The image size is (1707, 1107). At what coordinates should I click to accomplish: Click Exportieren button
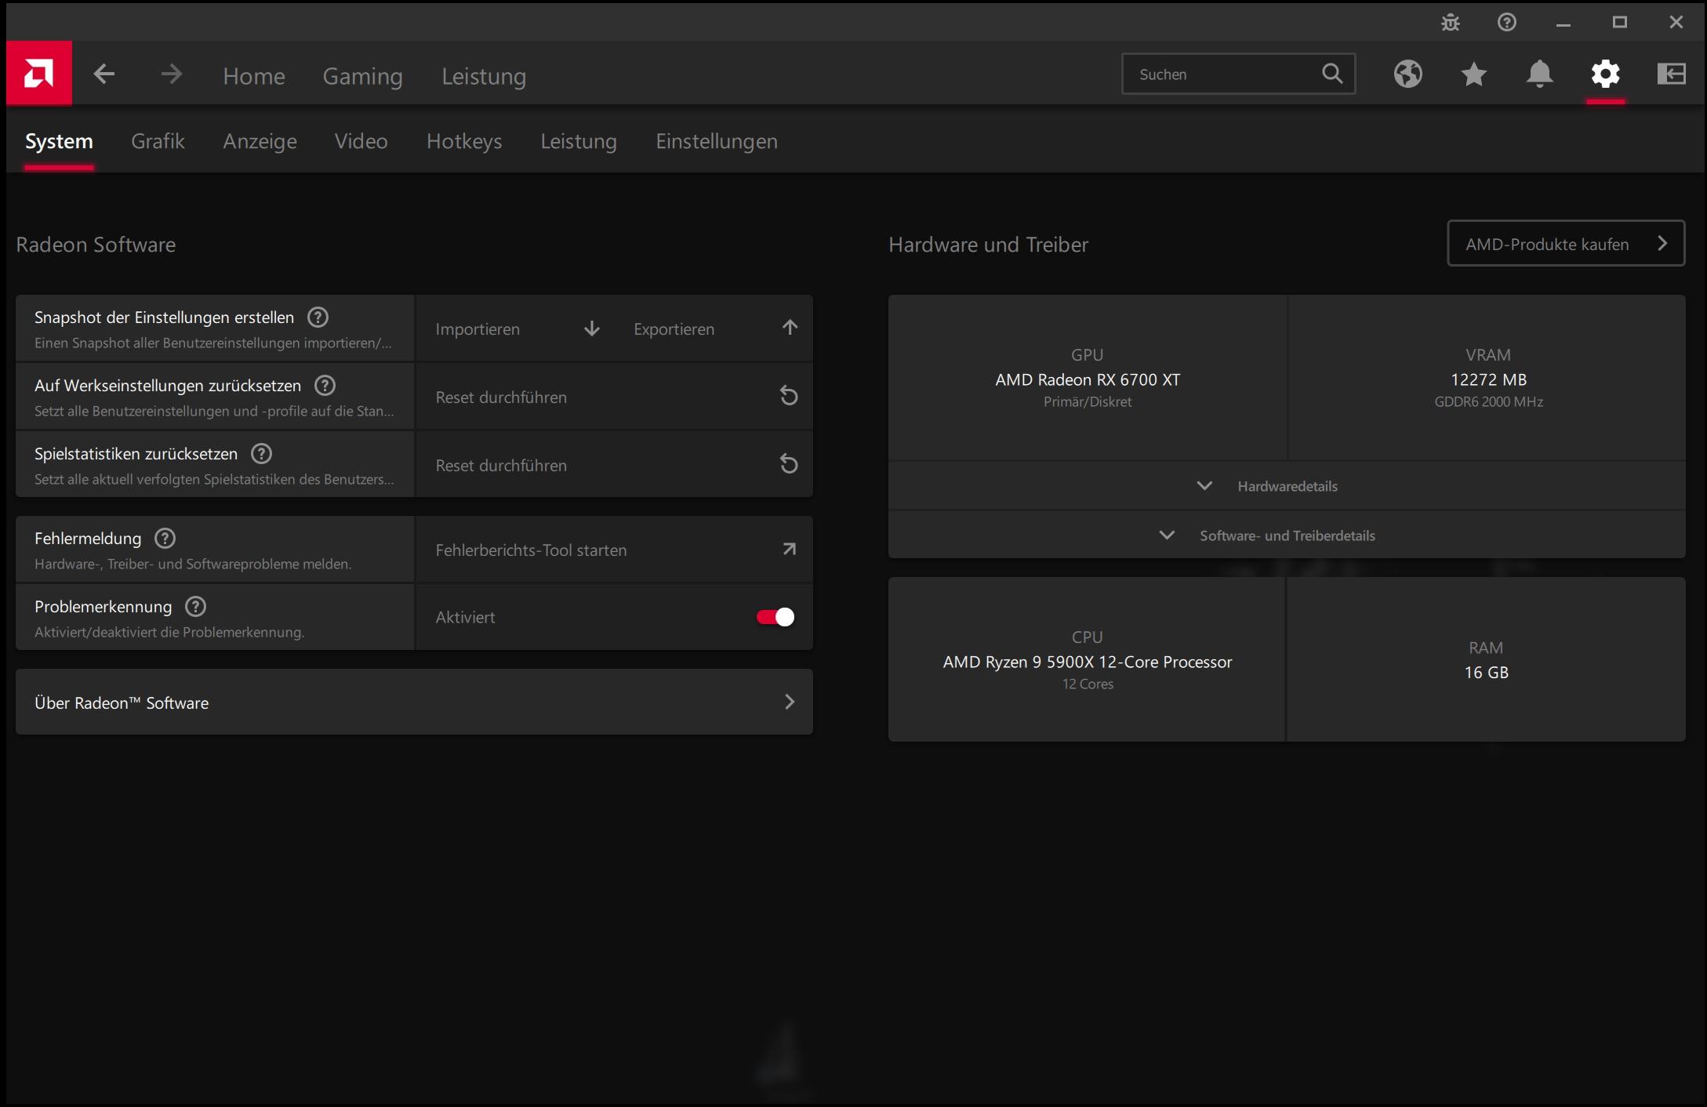[714, 329]
